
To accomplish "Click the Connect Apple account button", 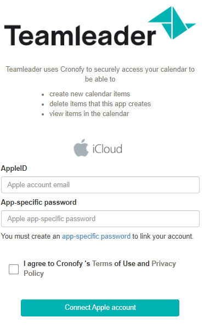I will tap(100, 308).
